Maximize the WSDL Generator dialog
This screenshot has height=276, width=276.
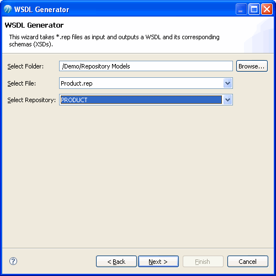click(254, 9)
